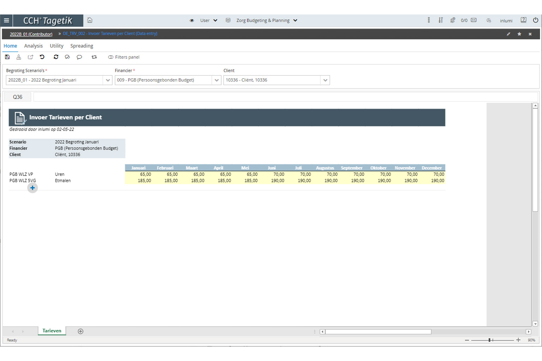
Task: Click the power logout icon
Action: (x=535, y=20)
